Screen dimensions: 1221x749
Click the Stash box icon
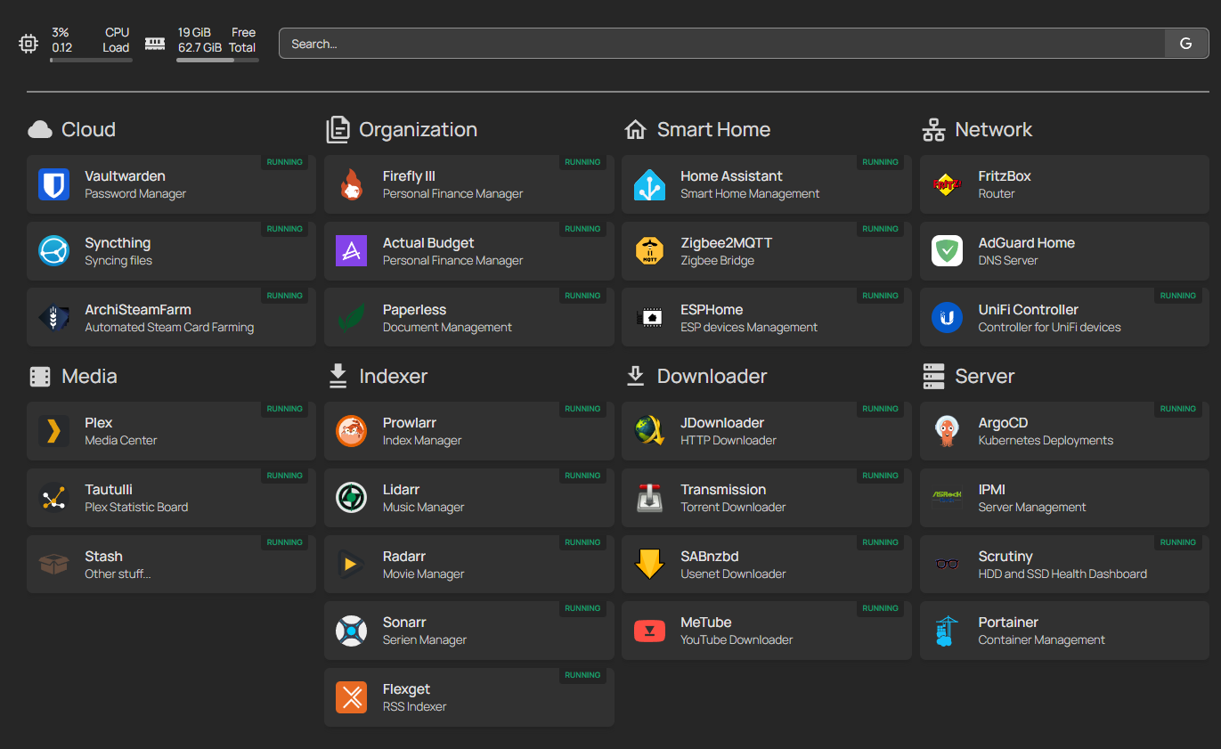(54, 565)
